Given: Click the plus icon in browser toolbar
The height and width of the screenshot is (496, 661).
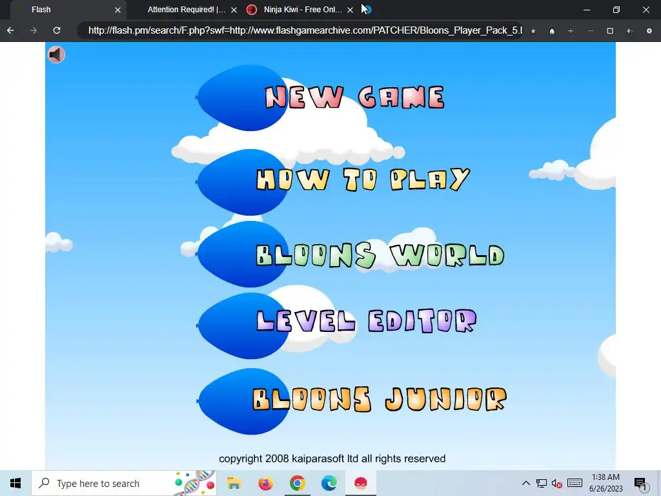Looking at the screenshot, I should point(571,31).
